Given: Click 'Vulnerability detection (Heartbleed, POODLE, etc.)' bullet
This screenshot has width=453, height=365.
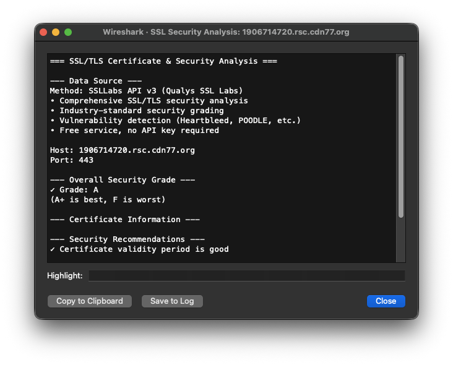Looking at the screenshot, I should pos(176,121).
